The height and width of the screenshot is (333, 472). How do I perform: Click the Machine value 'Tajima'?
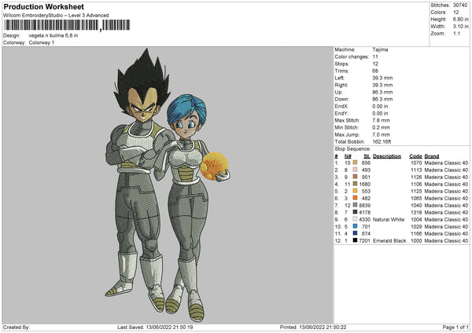(380, 49)
